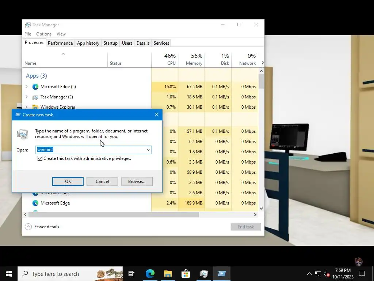Click the vertical scrollbar up arrow
This screenshot has height=281, width=374.
261,71
